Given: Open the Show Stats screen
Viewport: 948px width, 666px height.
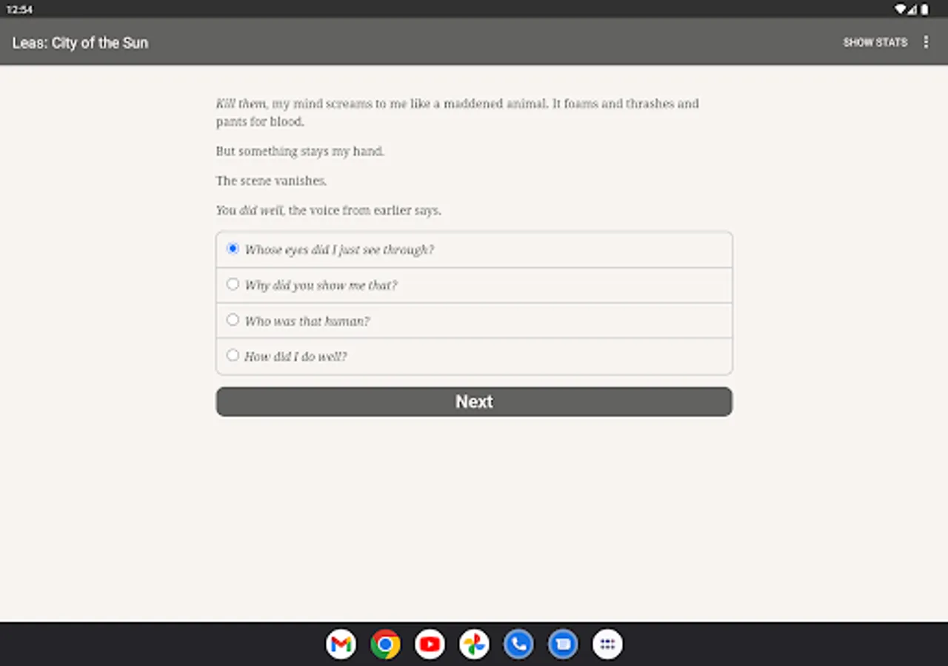Looking at the screenshot, I should (x=875, y=42).
